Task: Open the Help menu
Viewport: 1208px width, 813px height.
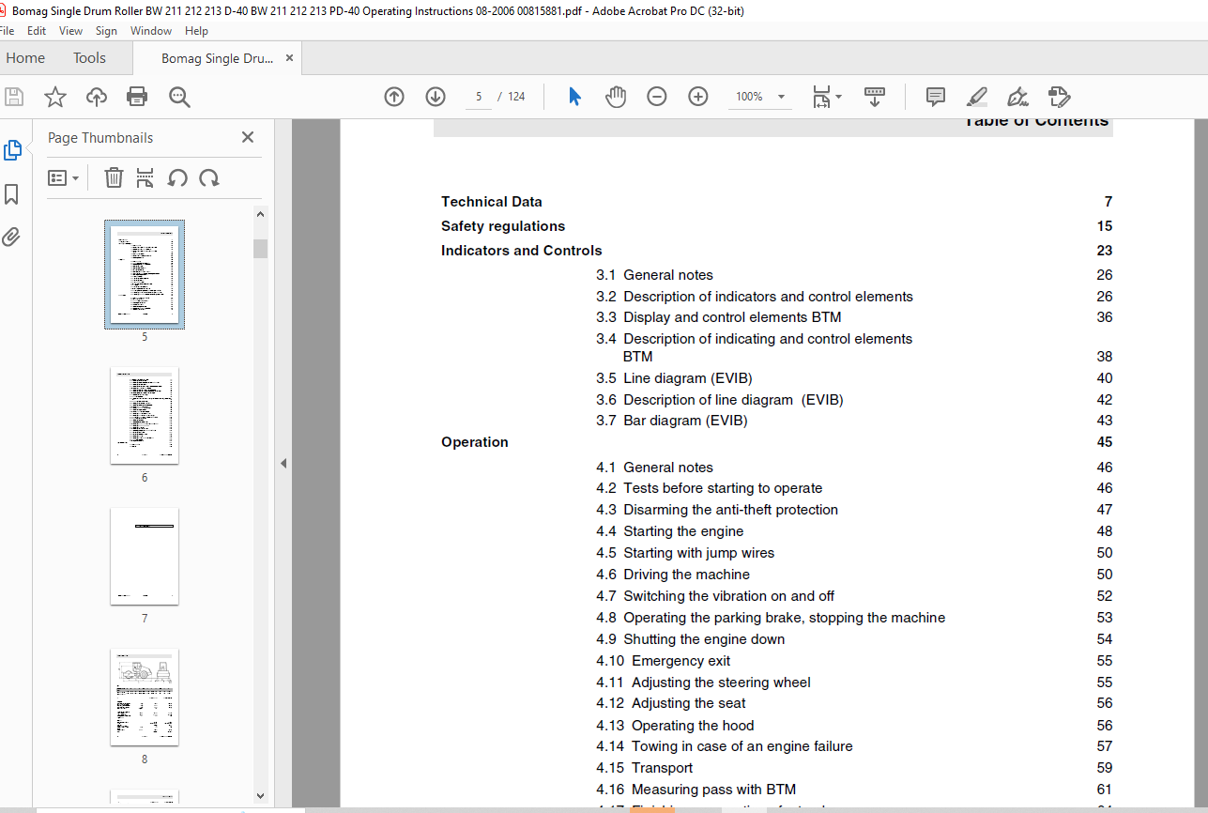Action: [x=196, y=31]
